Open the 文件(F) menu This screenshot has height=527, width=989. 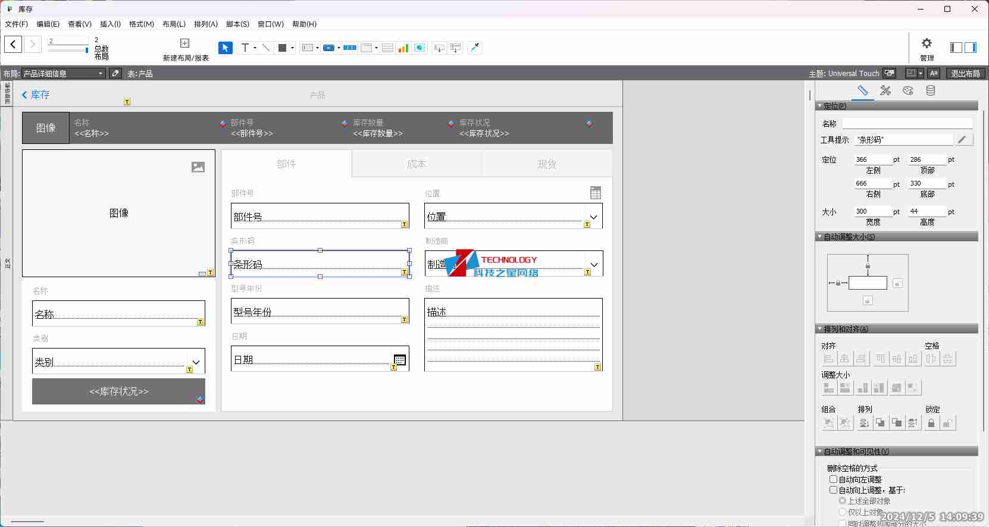(17, 24)
